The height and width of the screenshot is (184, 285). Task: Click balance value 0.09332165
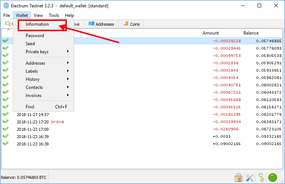pos(268,136)
